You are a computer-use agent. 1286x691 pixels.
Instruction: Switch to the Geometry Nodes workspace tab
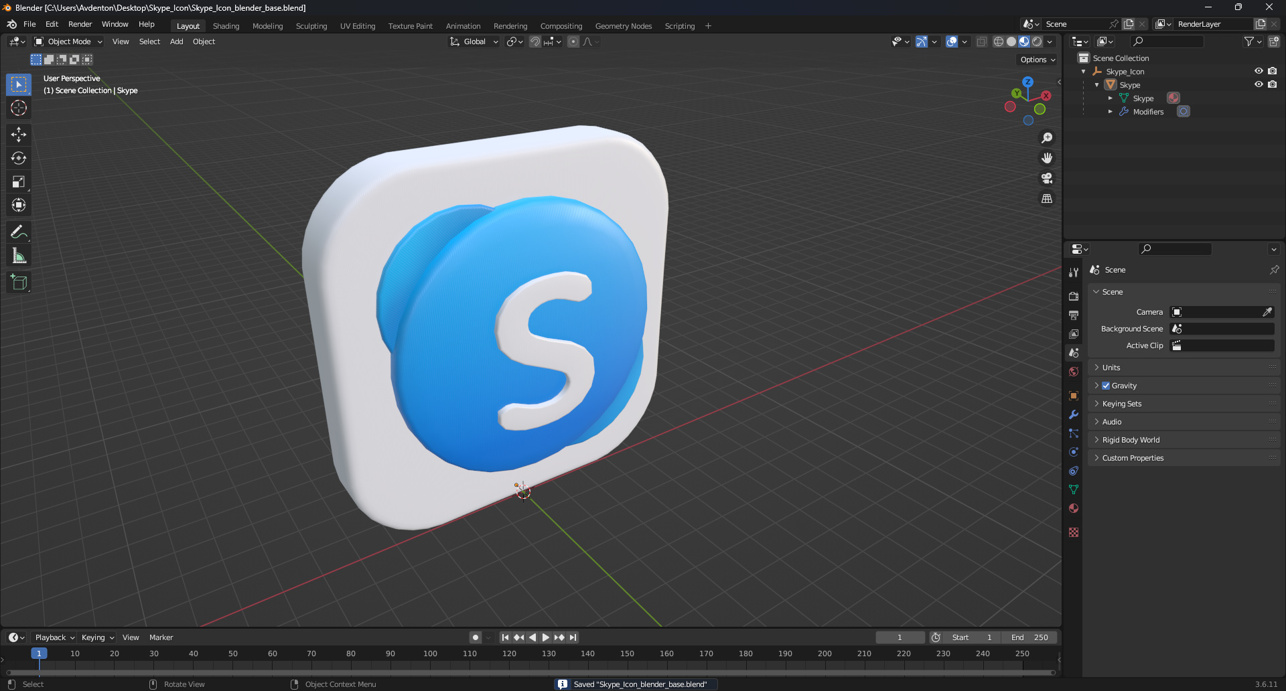[x=624, y=26]
